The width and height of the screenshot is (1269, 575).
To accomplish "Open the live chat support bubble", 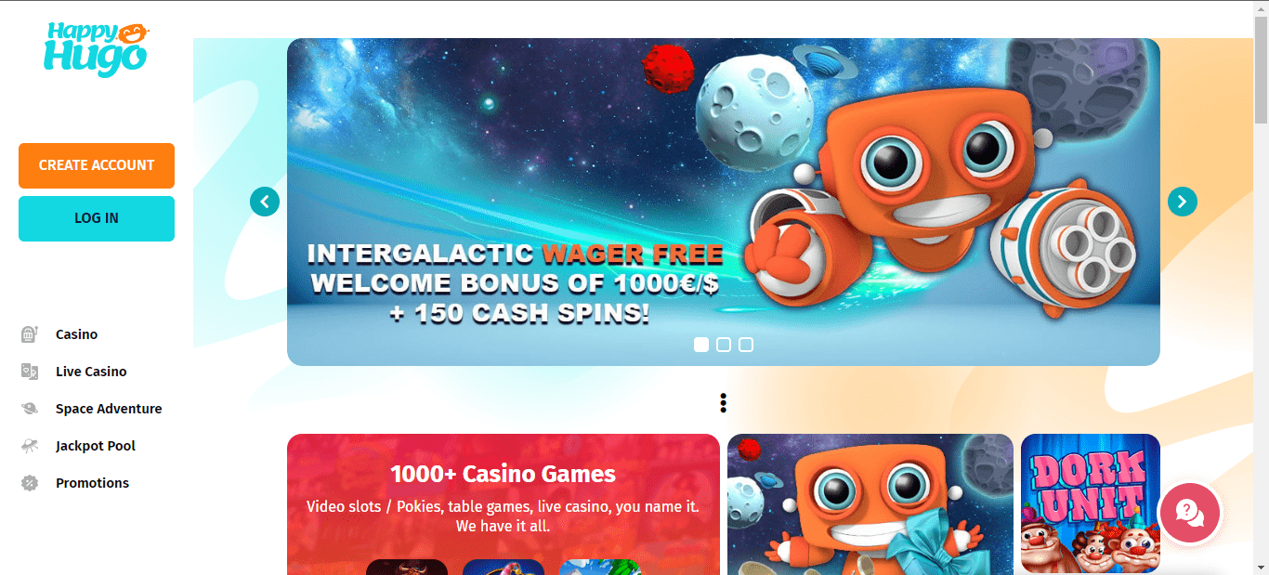I will click(x=1189, y=513).
